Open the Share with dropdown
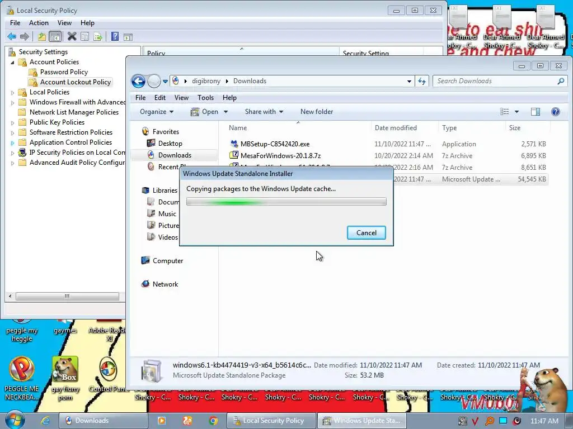The height and width of the screenshot is (429, 573). point(264,112)
